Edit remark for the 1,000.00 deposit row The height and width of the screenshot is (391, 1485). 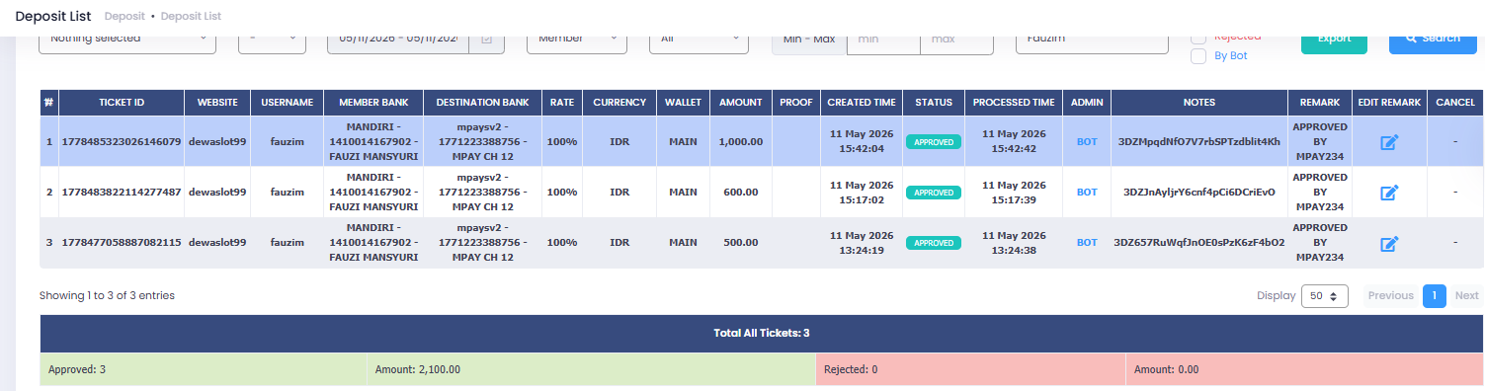click(1389, 142)
